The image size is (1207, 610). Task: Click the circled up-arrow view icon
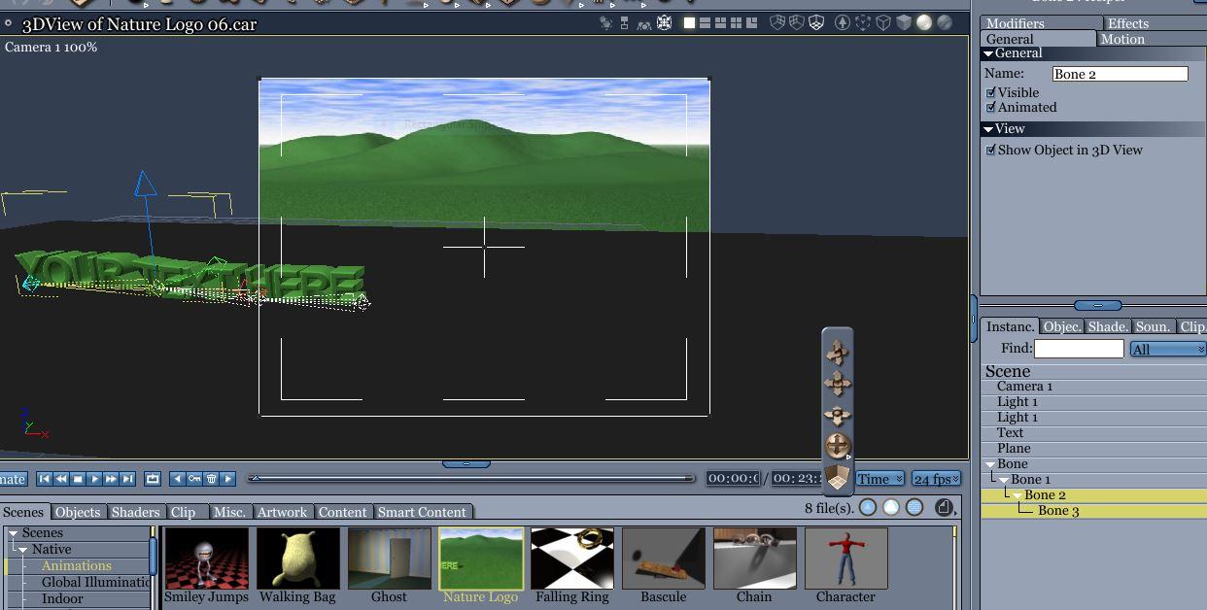pos(842,22)
